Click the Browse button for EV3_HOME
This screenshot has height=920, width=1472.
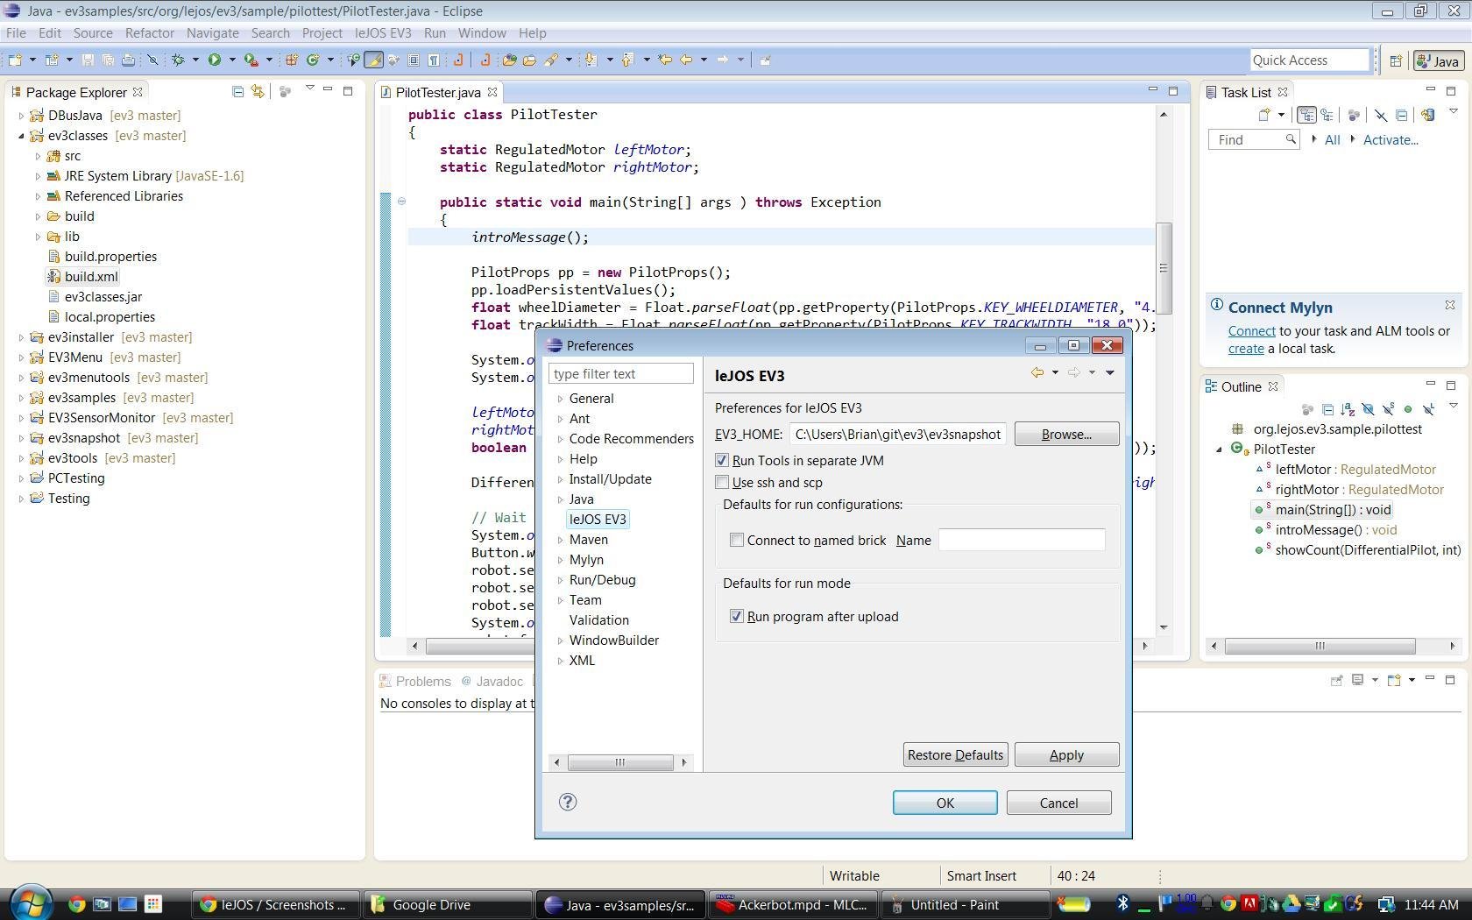[1065, 434]
